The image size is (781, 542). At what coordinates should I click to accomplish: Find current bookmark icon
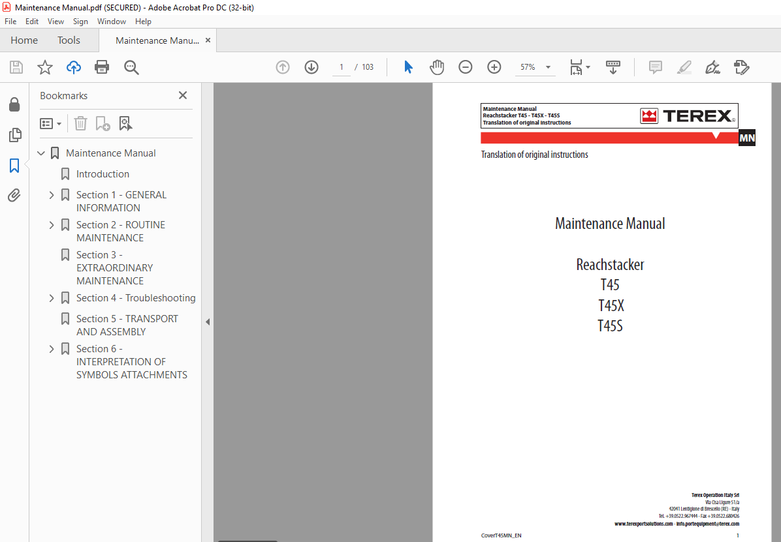click(125, 123)
